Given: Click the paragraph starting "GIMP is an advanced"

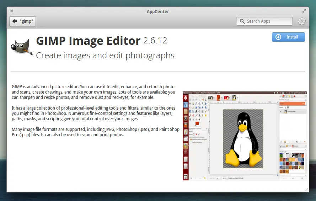Looking at the screenshot, I should (94, 92).
